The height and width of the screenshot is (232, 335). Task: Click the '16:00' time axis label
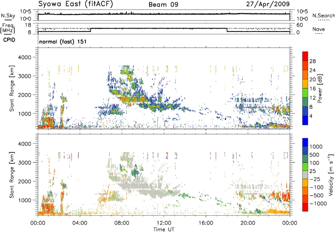coord(206,223)
